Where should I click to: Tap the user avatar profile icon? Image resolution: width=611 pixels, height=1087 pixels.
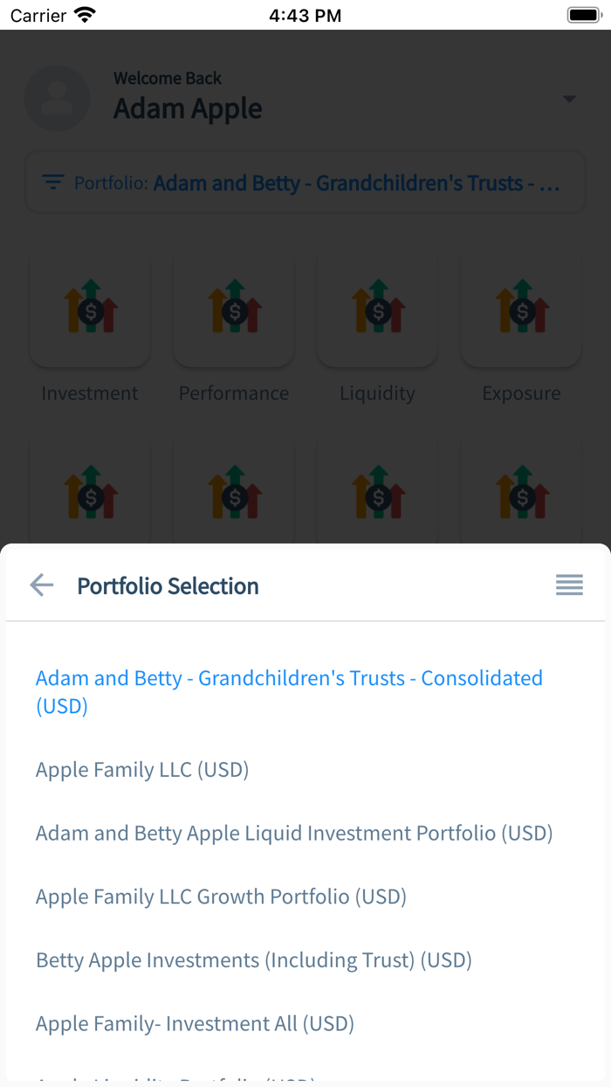coord(57,98)
